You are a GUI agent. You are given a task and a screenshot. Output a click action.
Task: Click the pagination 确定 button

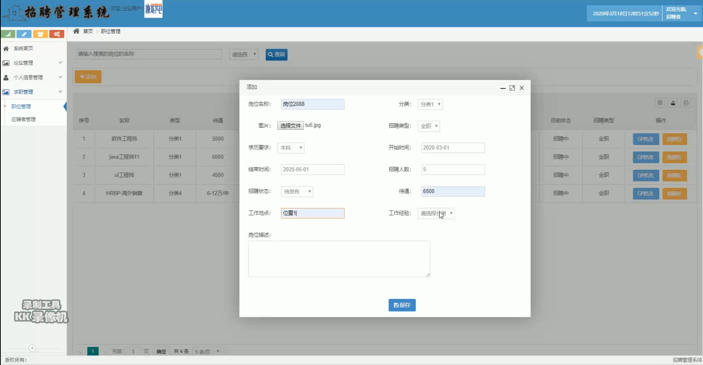(161, 351)
